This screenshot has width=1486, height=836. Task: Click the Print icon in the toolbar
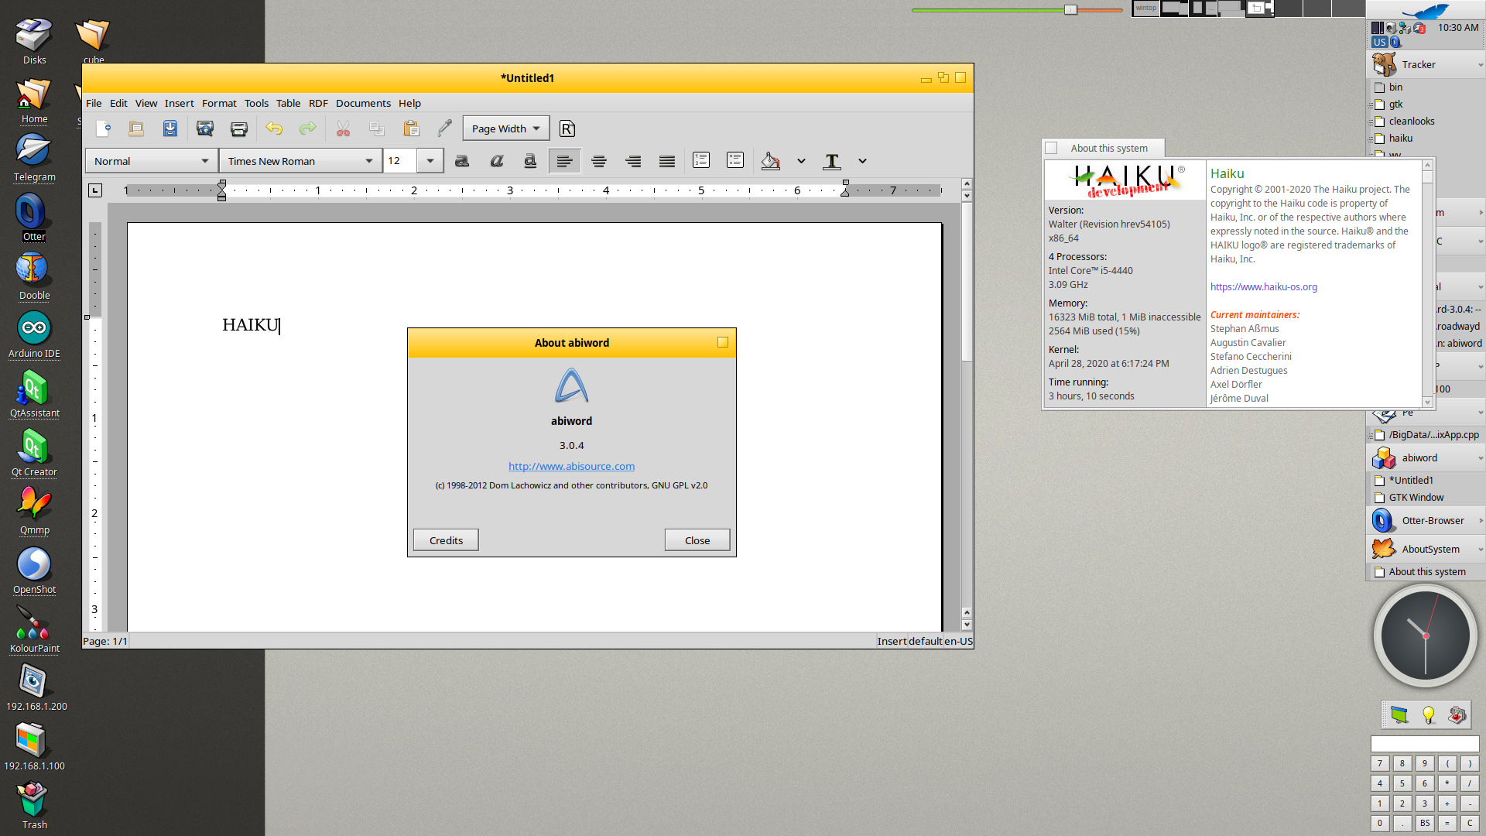click(239, 128)
